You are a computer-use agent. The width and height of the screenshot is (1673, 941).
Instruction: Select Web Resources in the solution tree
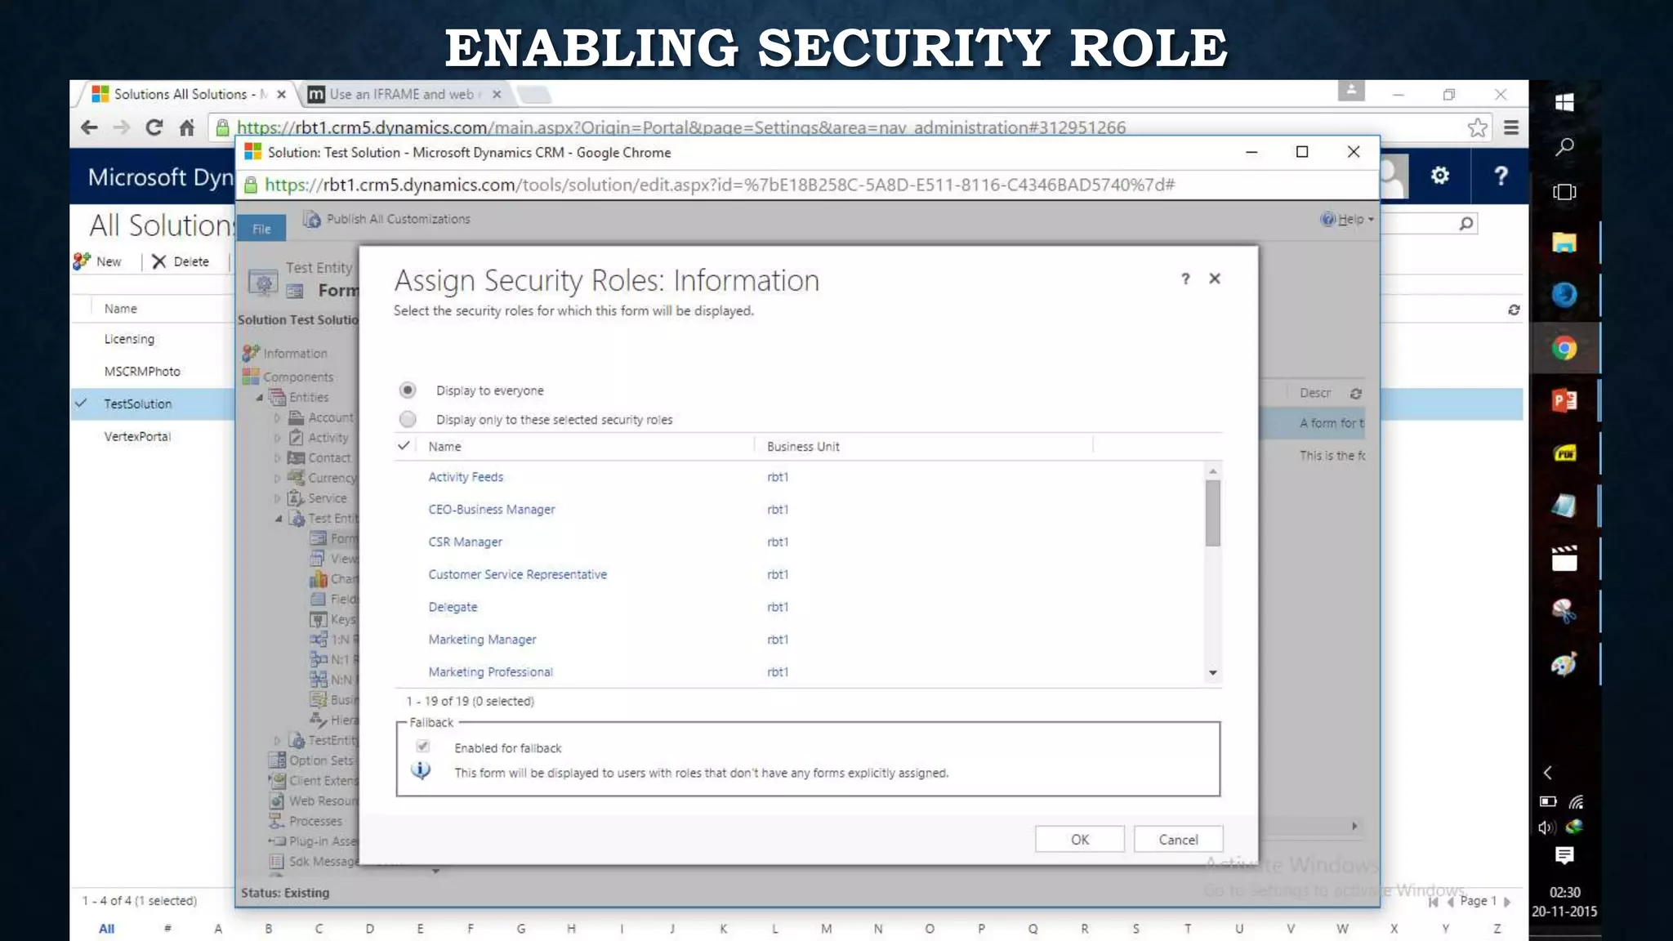click(314, 801)
